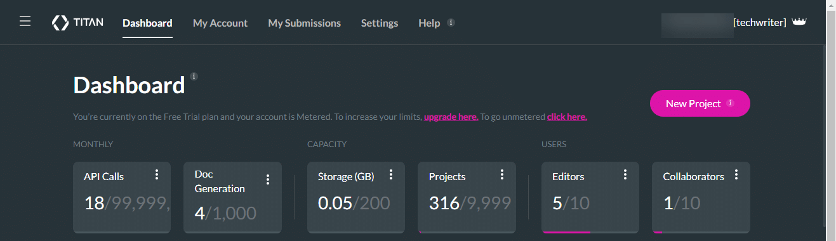Click the info badge next to Help

click(451, 22)
